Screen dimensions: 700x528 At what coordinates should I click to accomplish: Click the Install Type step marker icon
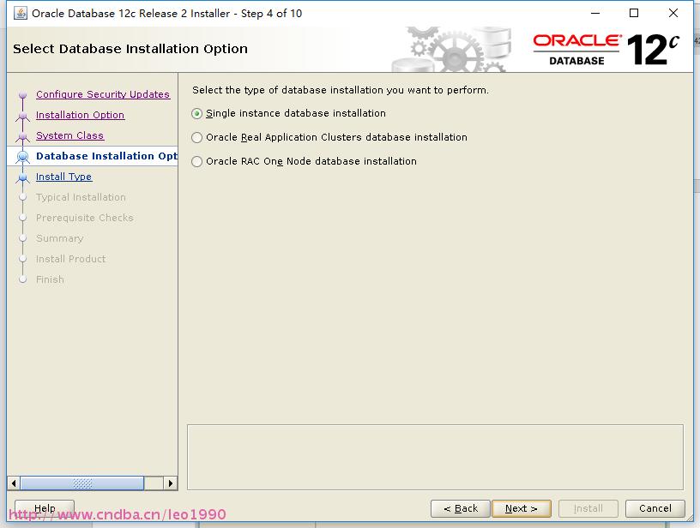coord(22,177)
